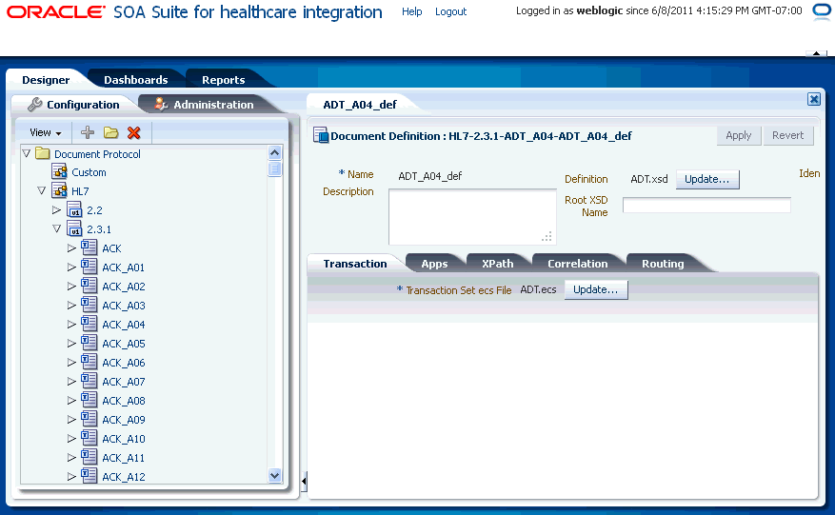Switch to the Reports tab
The height and width of the screenshot is (515, 835).
click(x=223, y=80)
